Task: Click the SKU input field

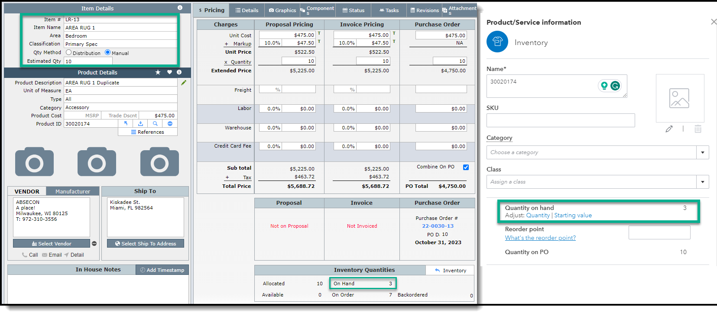Action: tap(561, 120)
